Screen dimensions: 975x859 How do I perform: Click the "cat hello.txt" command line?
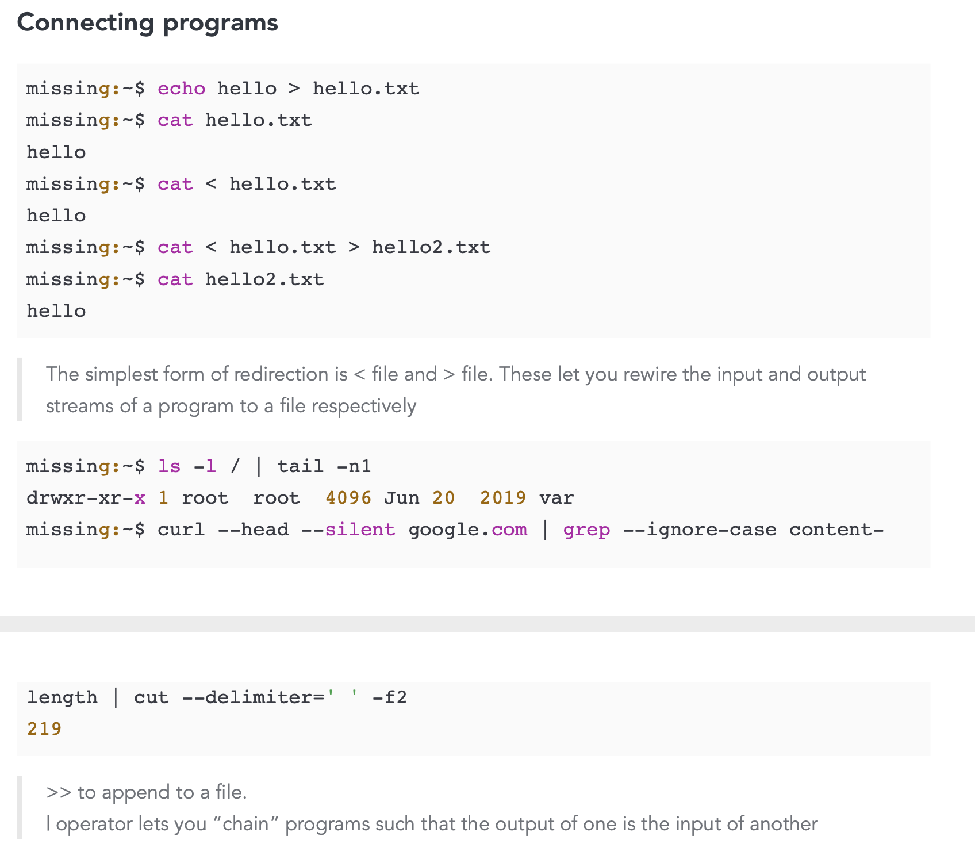pyautogui.click(x=235, y=120)
